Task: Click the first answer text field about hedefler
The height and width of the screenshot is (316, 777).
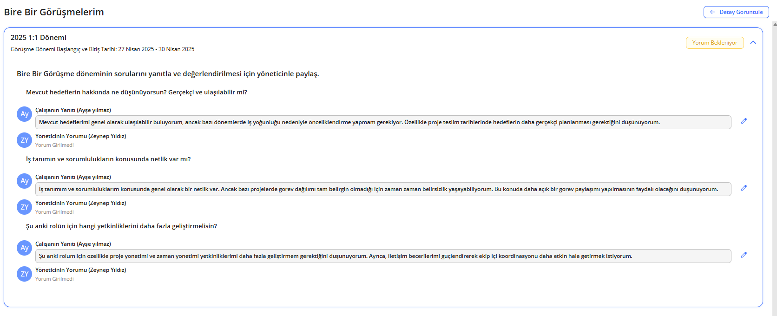Action: coord(382,122)
